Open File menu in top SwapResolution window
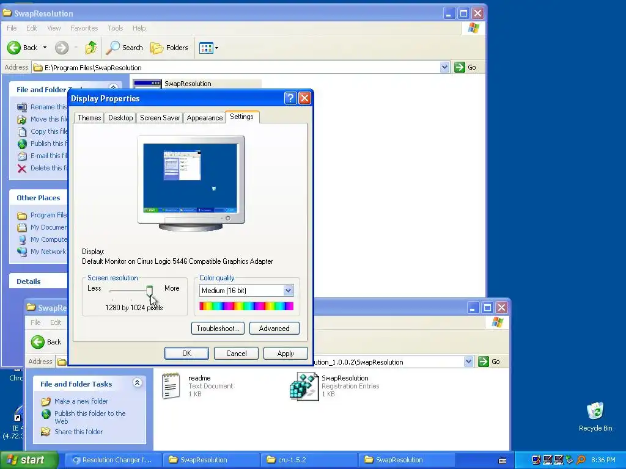The height and width of the screenshot is (469, 626). point(12,28)
